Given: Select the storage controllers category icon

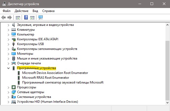Looking at the screenshot, I should pos(14,49).
